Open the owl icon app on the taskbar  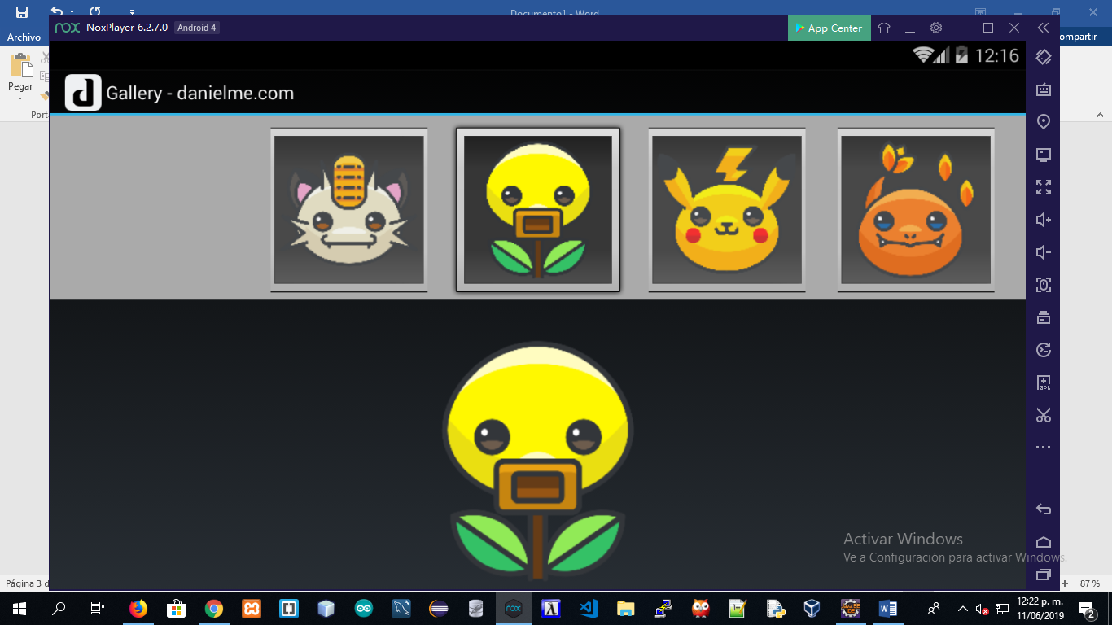pyautogui.click(x=700, y=608)
